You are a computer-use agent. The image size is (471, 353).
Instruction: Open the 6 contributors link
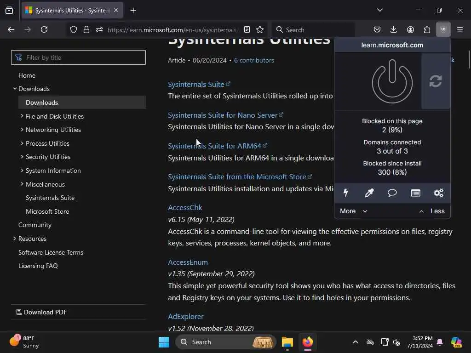point(254,60)
